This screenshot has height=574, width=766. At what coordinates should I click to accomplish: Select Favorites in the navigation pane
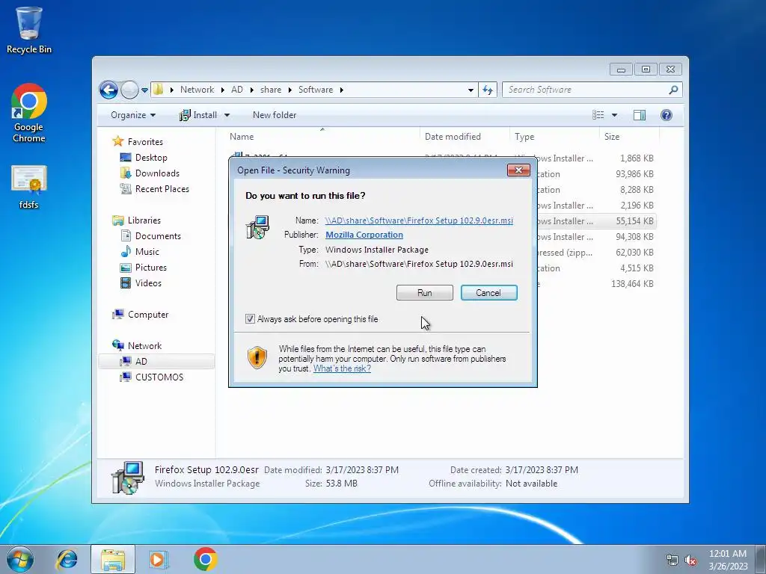[x=145, y=141]
